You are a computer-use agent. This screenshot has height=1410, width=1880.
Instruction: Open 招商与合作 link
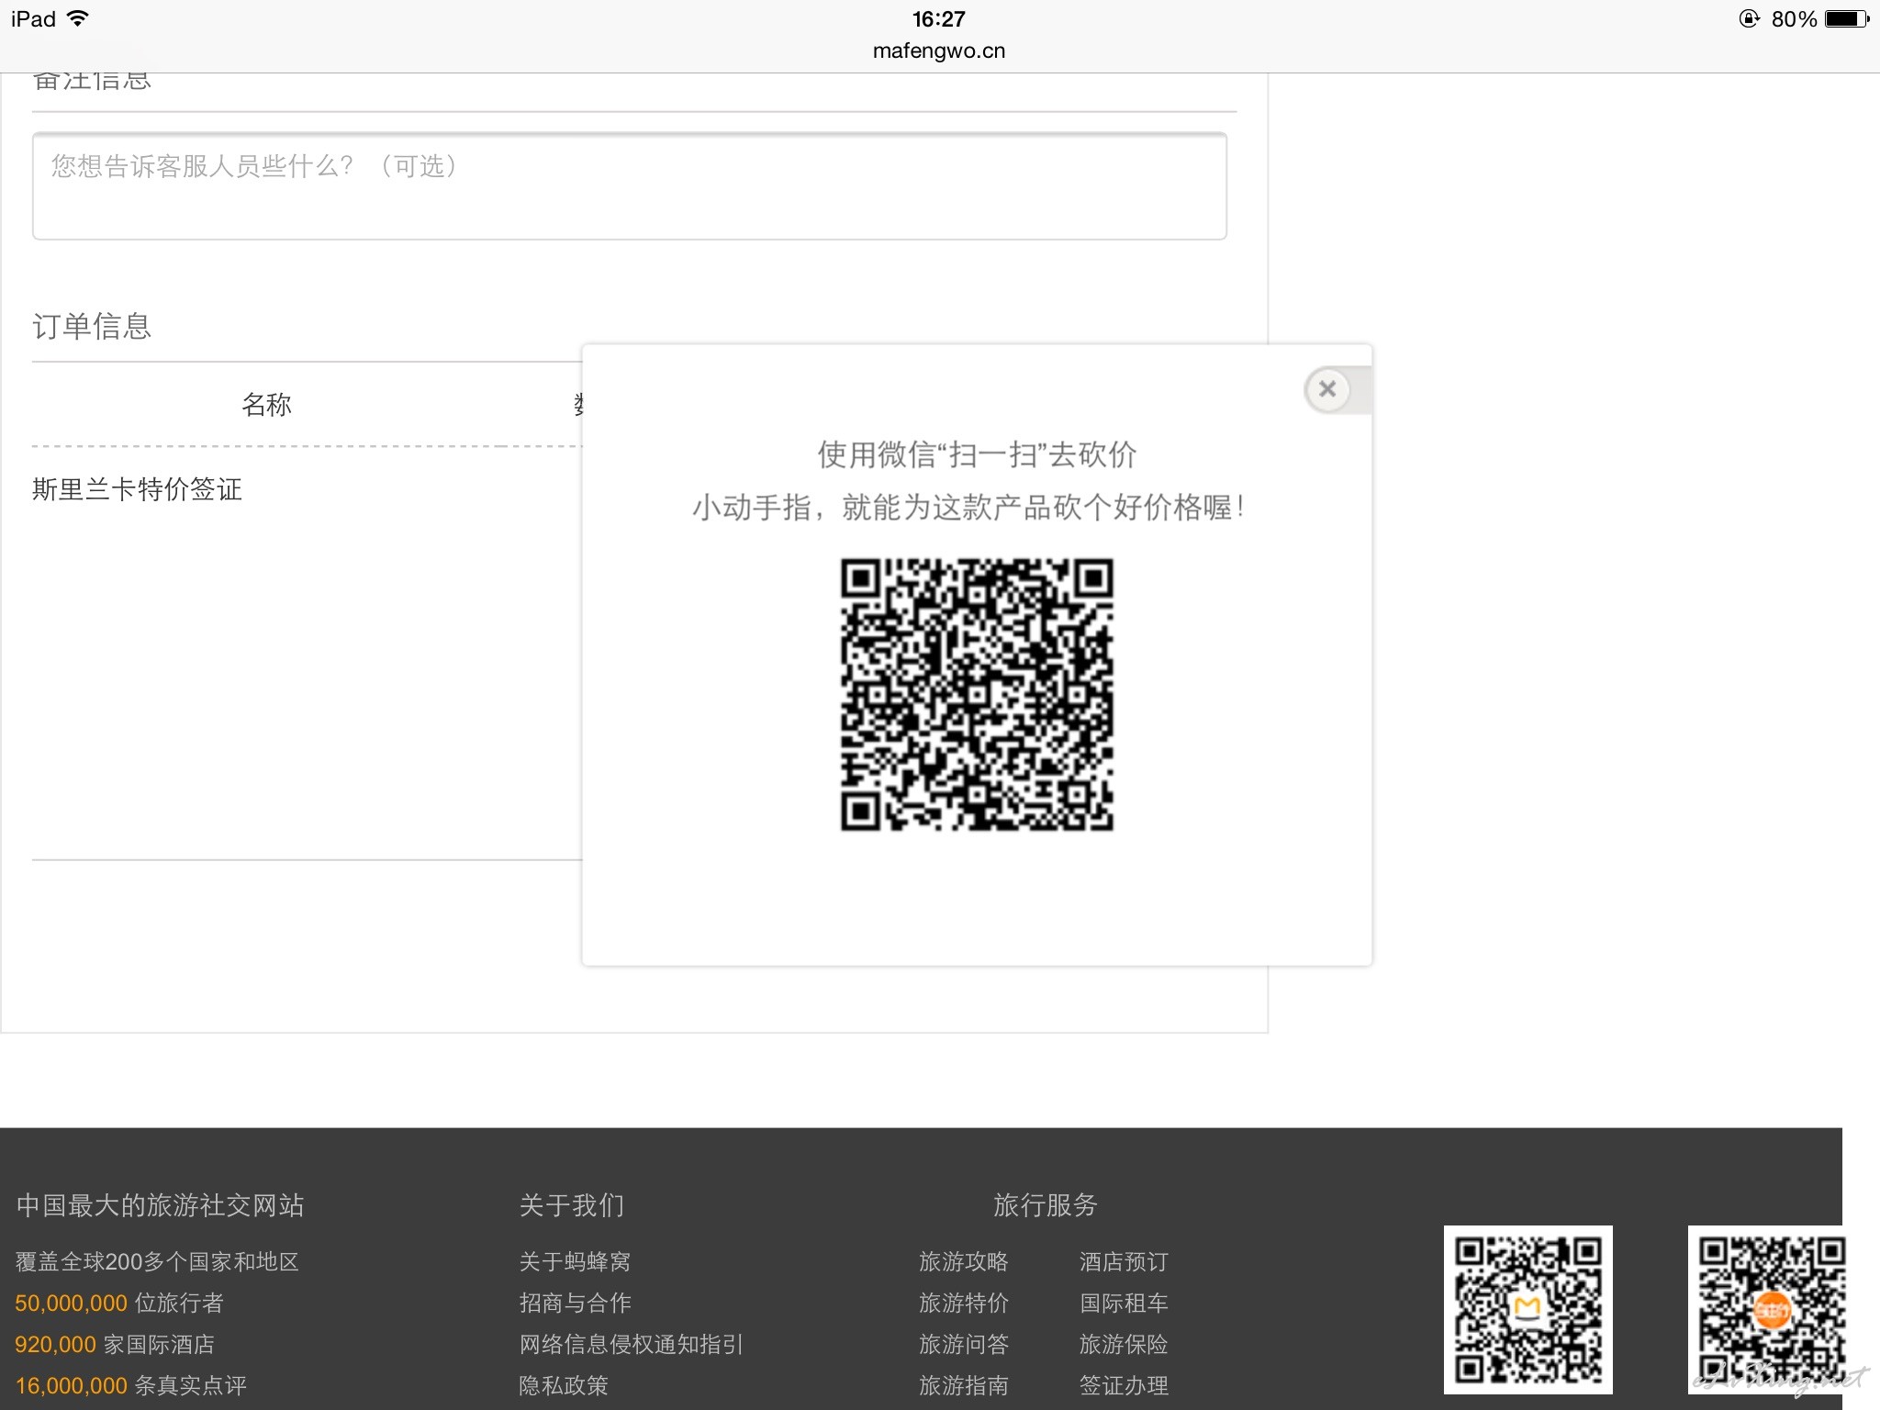(575, 1303)
